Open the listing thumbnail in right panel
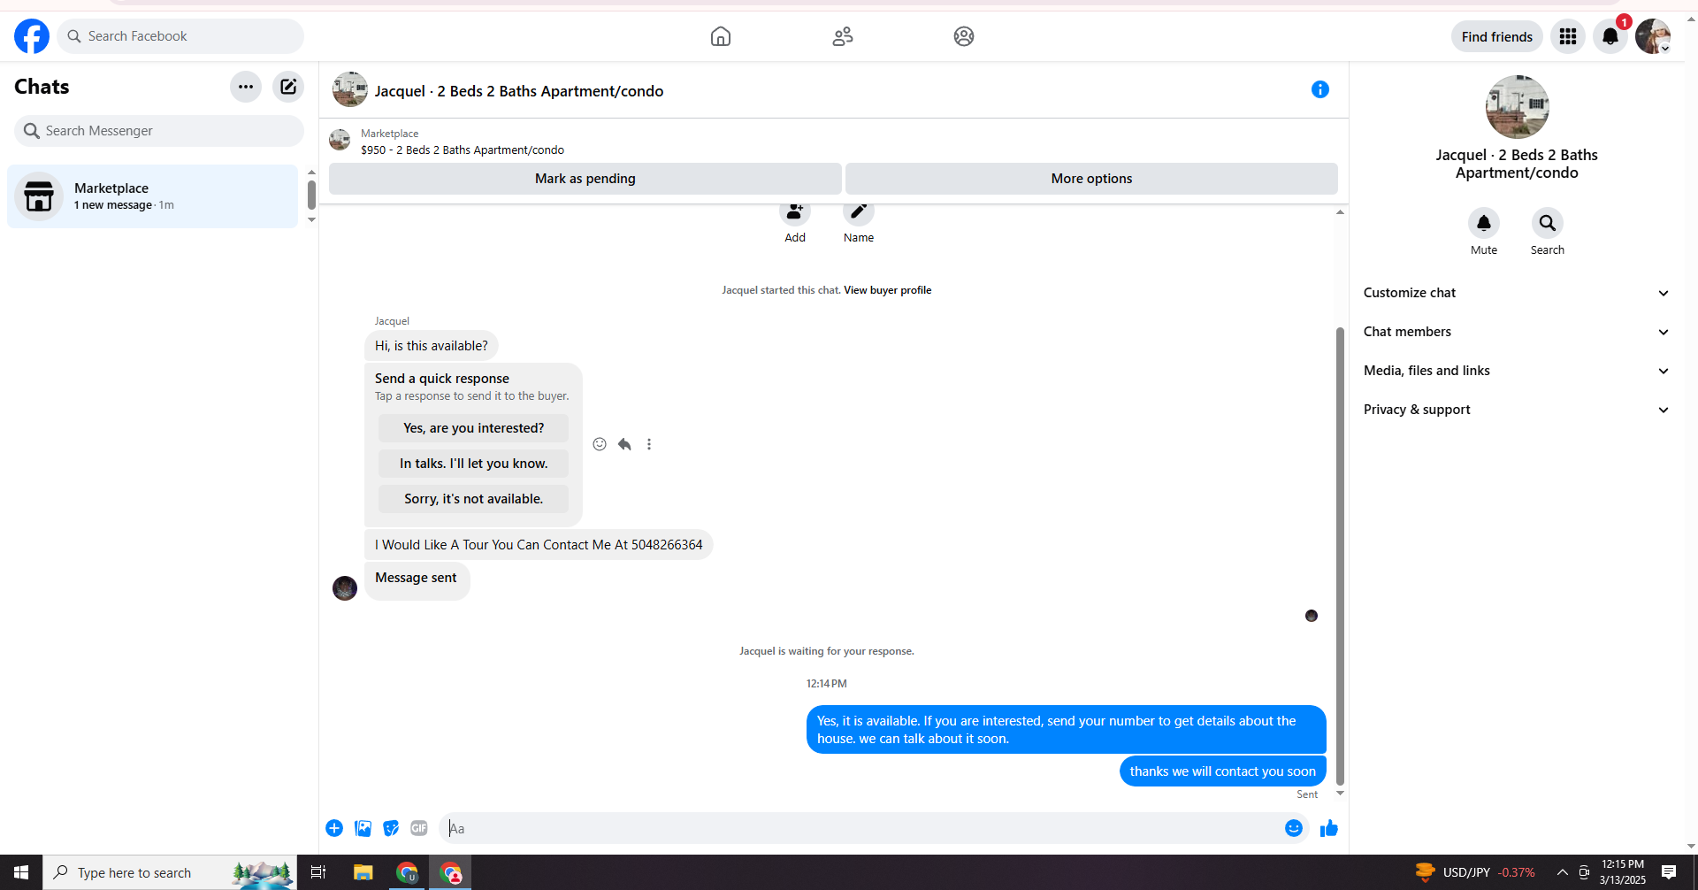Image resolution: width=1698 pixels, height=890 pixels. 1518,107
